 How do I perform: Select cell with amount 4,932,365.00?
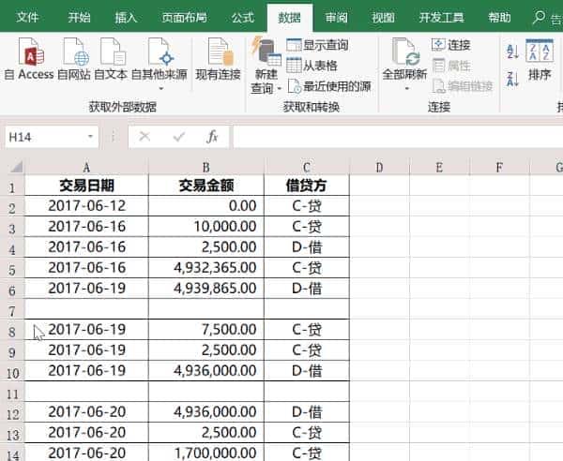coord(206,267)
